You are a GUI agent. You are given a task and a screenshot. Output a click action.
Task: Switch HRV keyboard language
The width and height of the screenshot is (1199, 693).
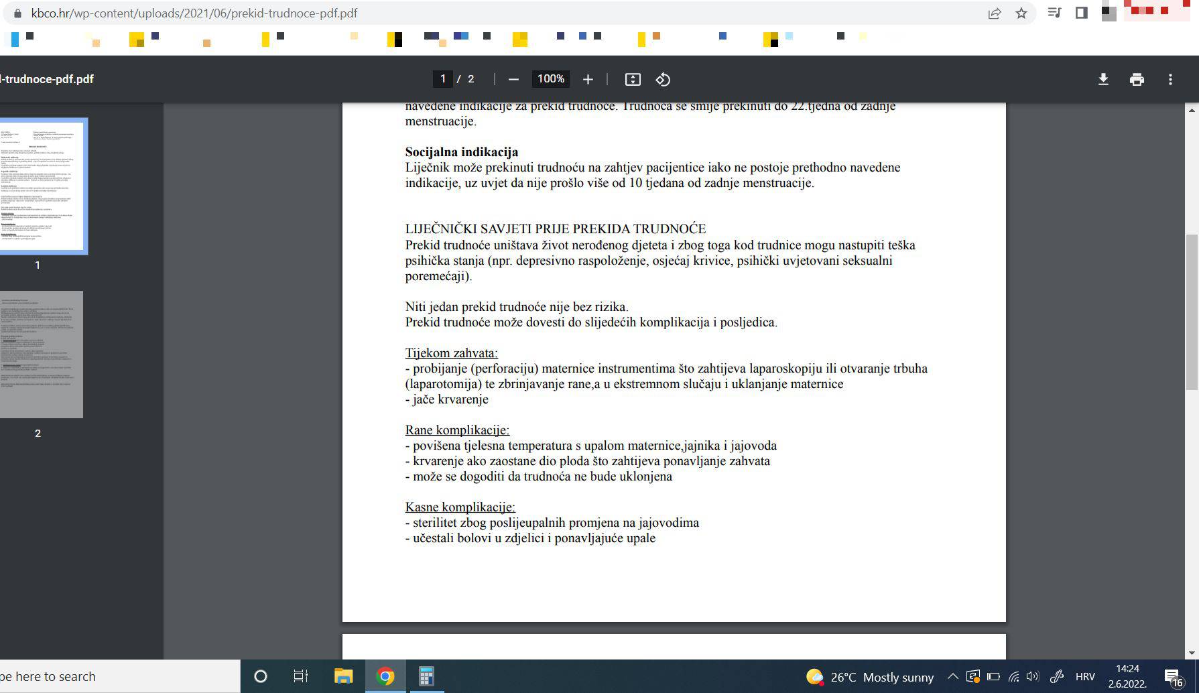[1085, 677]
